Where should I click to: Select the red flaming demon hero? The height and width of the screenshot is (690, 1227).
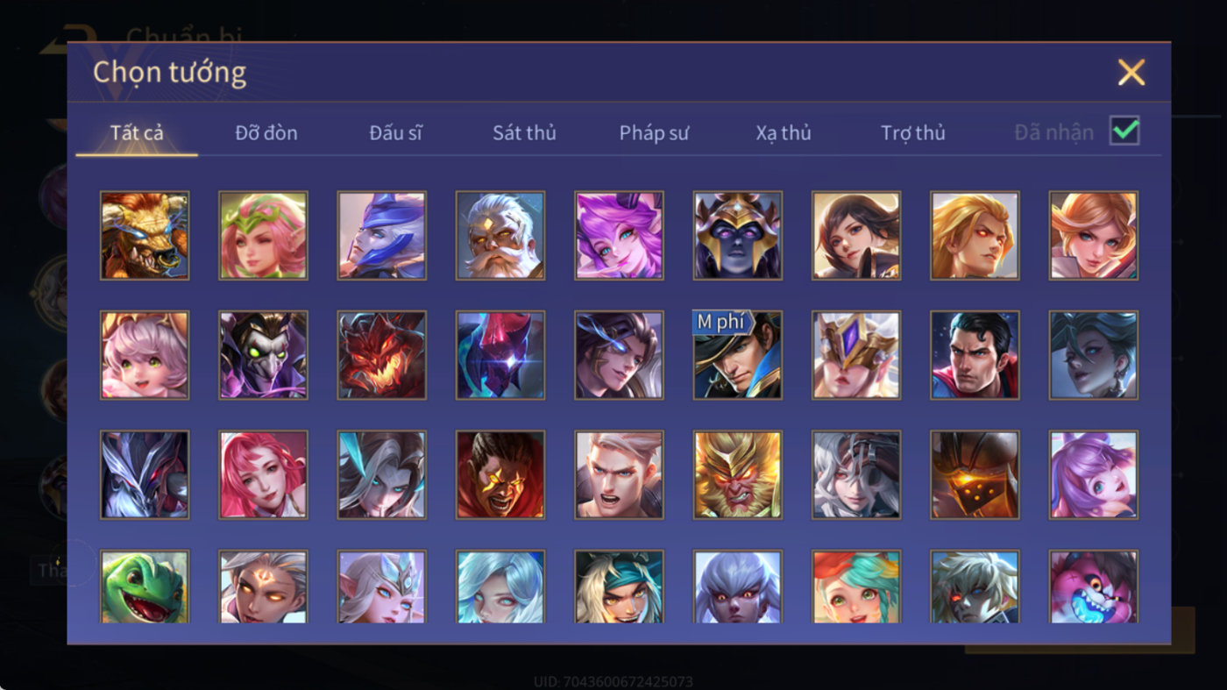pyautogui.click(x=382, y=355)
